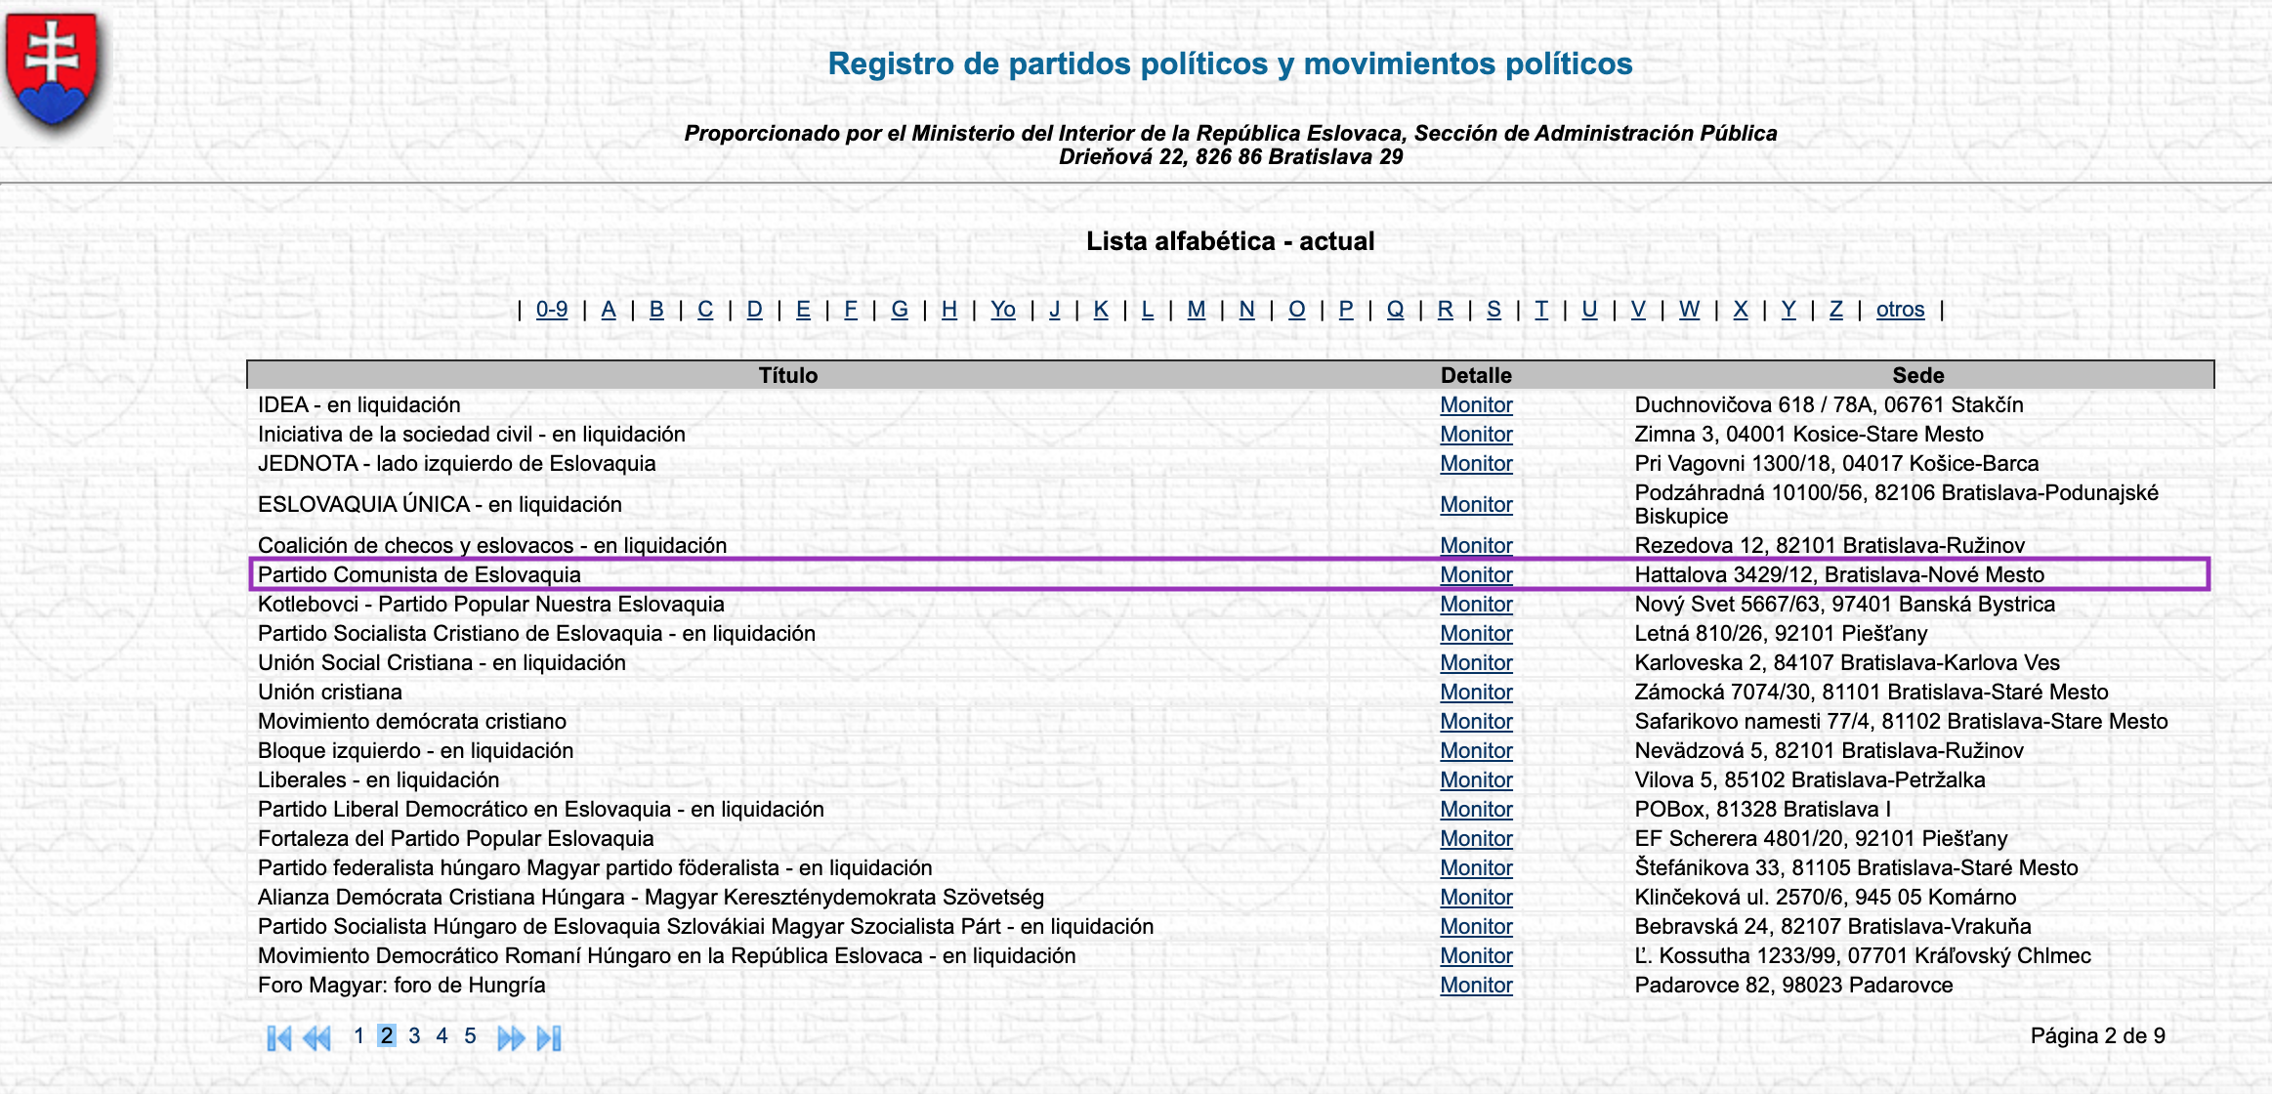The height and width of the screenshot is (1094, 2272).
Task: View Monitor for Kotlebovci party row
Action: [1476, 604]
